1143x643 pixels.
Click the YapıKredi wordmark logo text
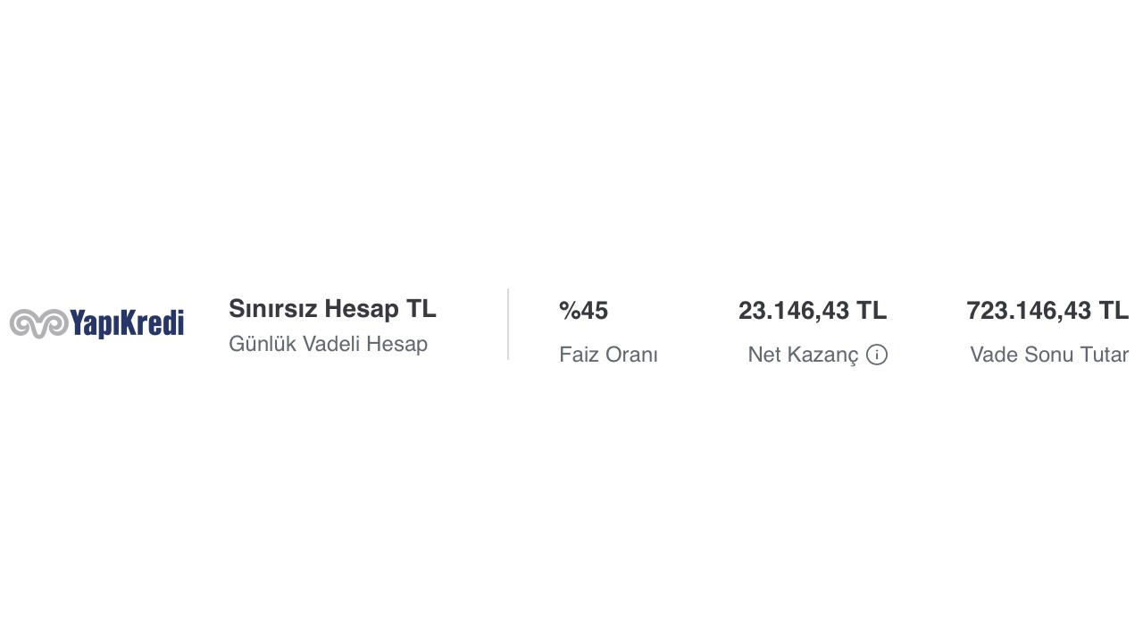point(127,323)
